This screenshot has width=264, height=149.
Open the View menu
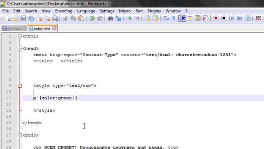tap(46, 11)
